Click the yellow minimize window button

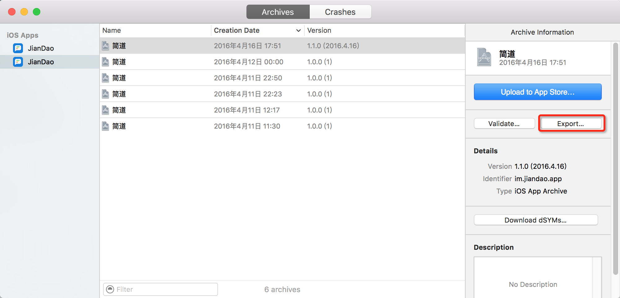[x=24, y=12]
